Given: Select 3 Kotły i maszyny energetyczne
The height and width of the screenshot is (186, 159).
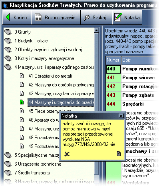Looking at the screenshot, I should 44,58.
